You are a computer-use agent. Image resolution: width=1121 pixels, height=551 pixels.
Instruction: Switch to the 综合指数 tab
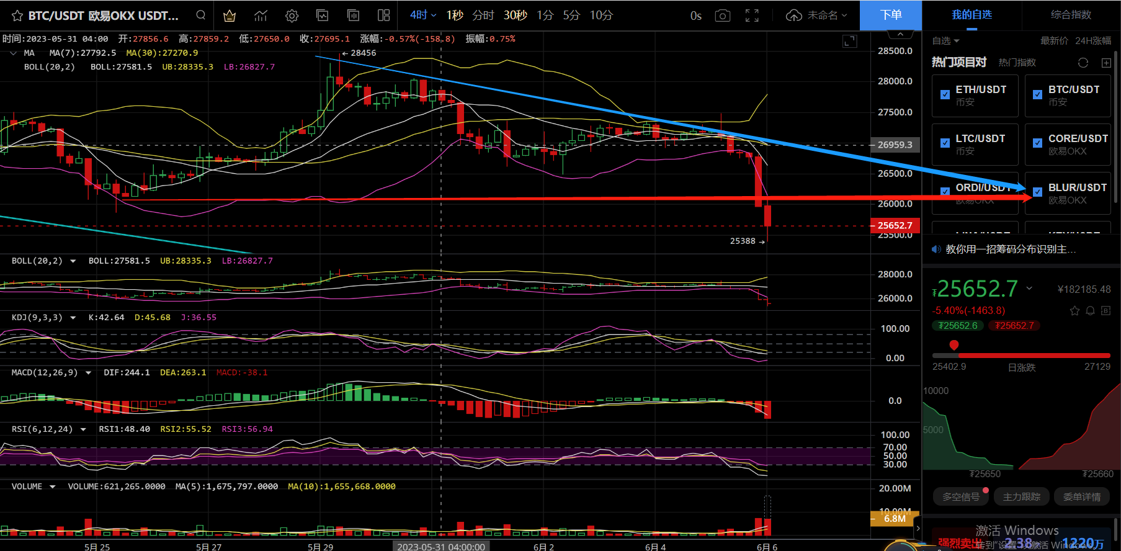1071,14
